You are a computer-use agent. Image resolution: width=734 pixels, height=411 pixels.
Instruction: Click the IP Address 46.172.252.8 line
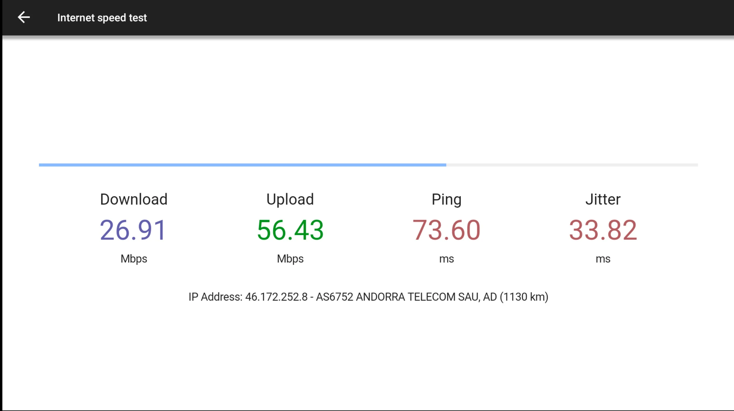point(368,297)
